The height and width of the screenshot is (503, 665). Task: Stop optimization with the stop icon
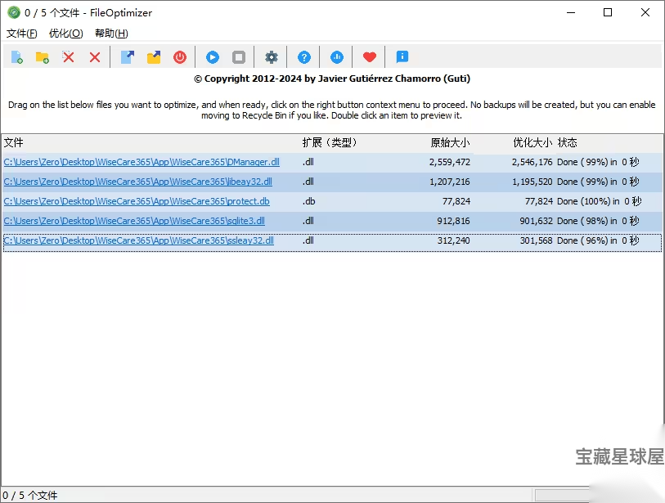click(x=239, y=56)
